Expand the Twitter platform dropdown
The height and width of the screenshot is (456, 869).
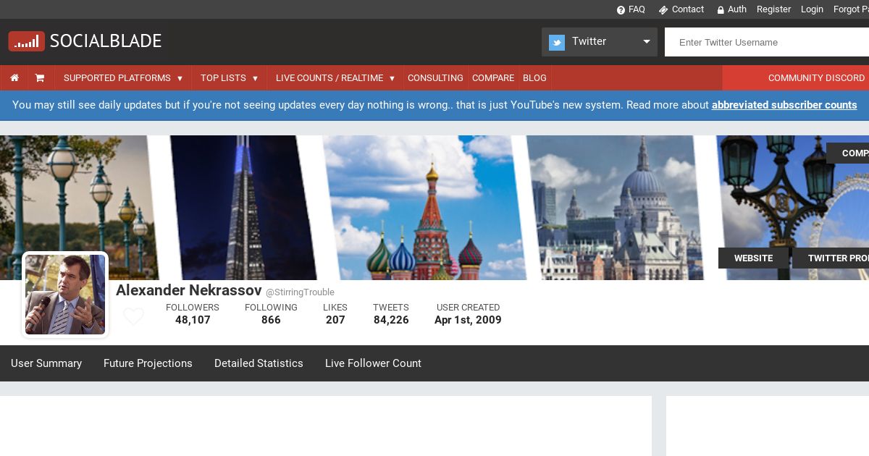600,42
